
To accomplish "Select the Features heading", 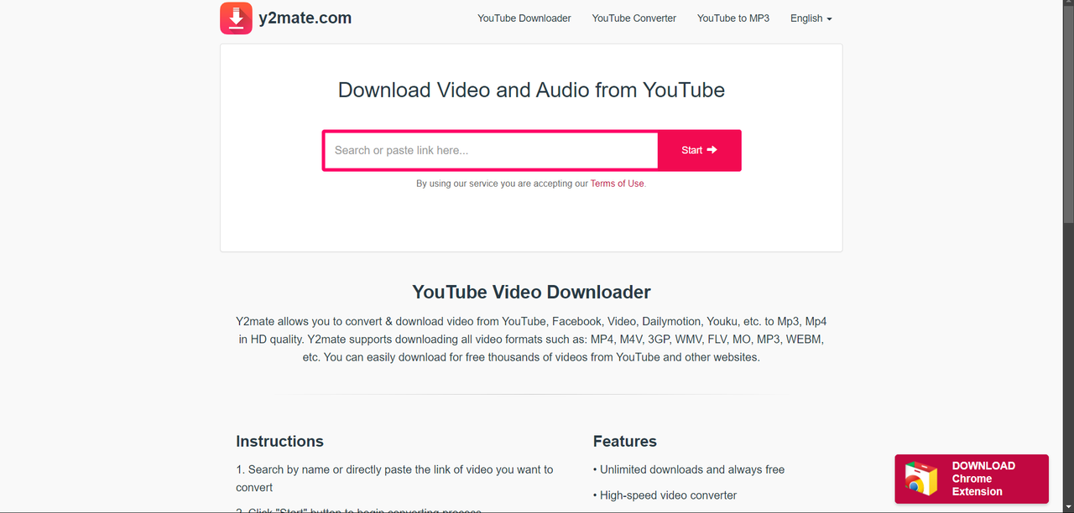I will coord(625,442).
